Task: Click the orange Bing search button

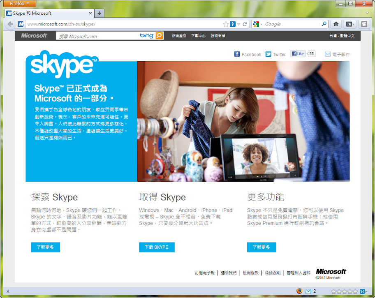Action: tap(159, 36)
